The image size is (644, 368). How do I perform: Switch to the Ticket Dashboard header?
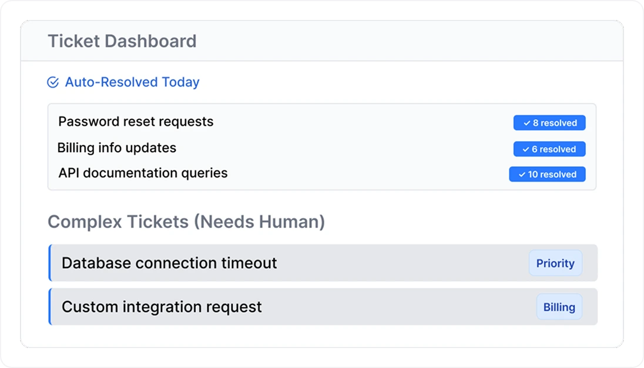[123, 41]
